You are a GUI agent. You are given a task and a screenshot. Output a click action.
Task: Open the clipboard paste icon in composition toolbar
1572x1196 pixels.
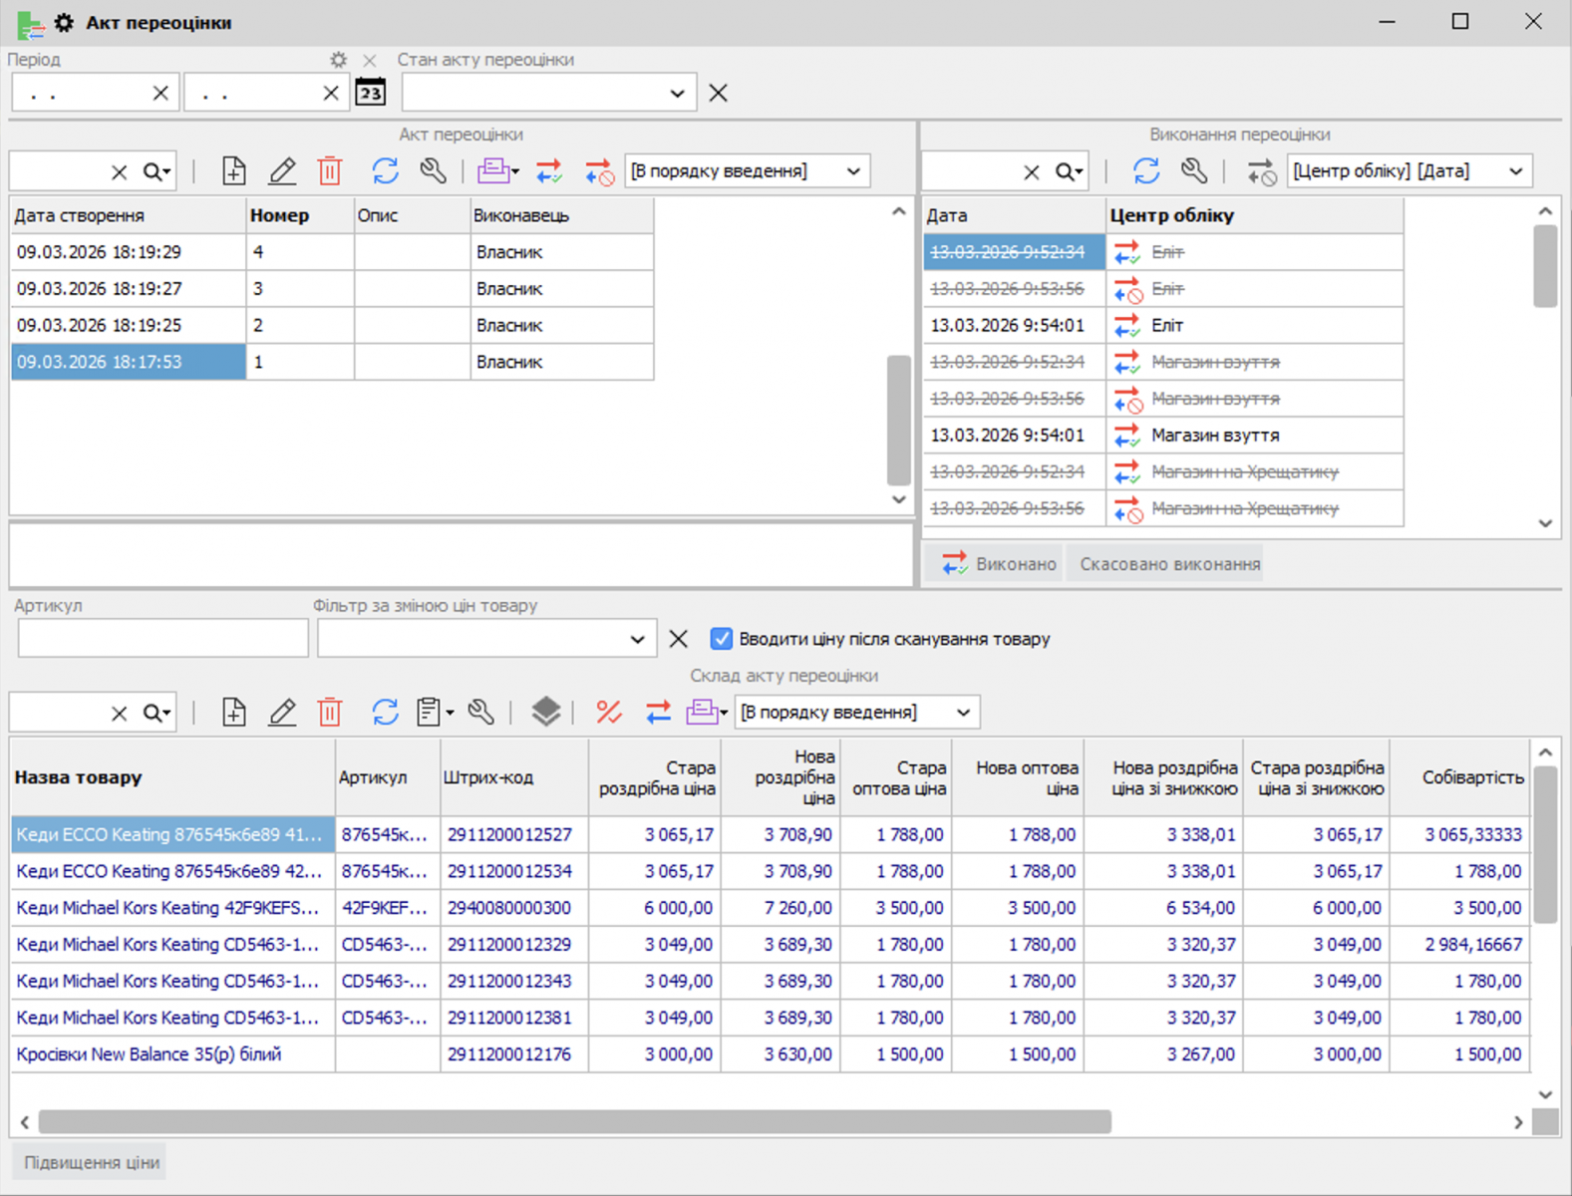click(x=430, y=712)
